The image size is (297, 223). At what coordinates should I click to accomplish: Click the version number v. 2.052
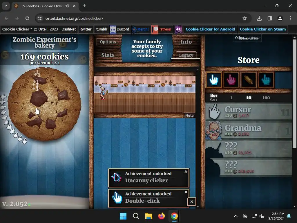click(x=15, y=204)
